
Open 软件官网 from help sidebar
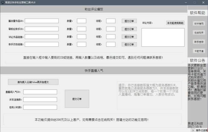coord(199,24)
